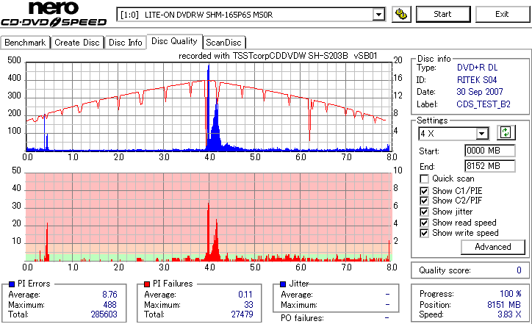Click the 30 Sep 2007 date value
532x324 pixels.
(x=479, y=92)
